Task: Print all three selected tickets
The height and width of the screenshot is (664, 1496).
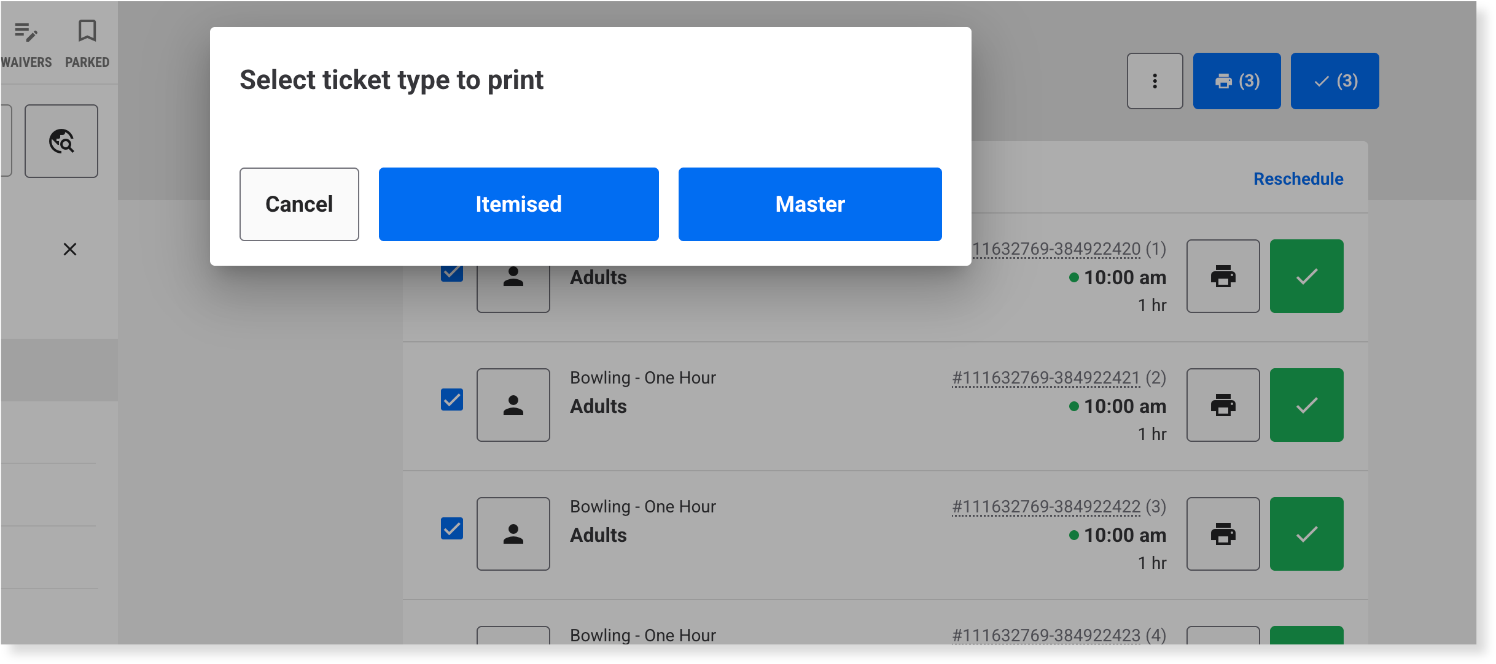Action: pos(1237,81)
